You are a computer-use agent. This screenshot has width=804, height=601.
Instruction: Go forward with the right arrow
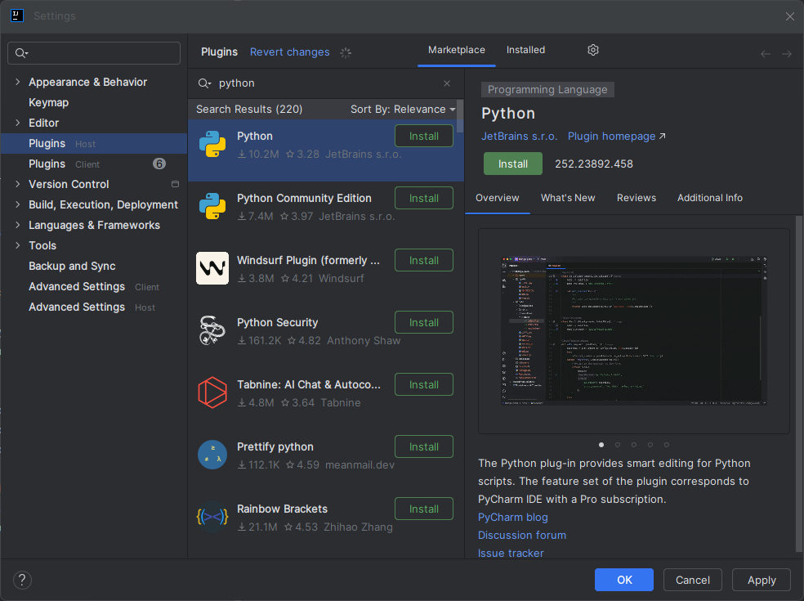(x=787, y=53)
